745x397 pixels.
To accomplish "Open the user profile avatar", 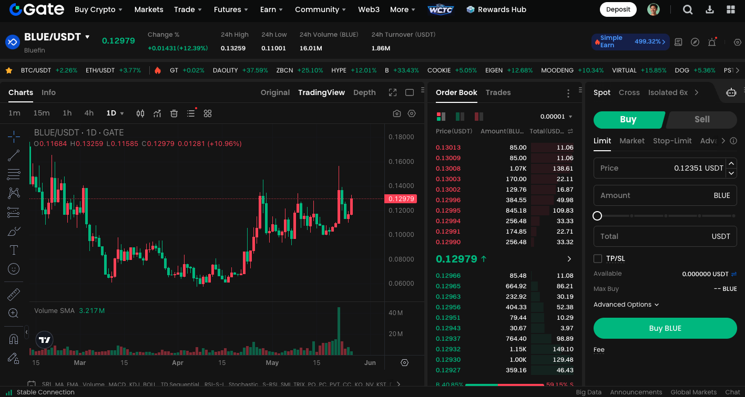I will coord(654,9).
